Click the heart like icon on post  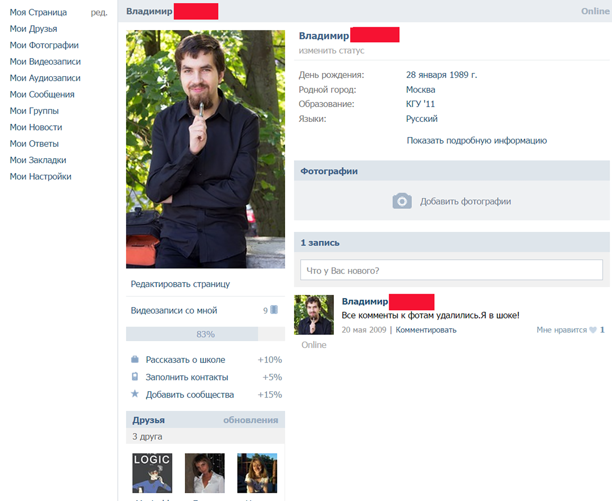coord(593,330)
